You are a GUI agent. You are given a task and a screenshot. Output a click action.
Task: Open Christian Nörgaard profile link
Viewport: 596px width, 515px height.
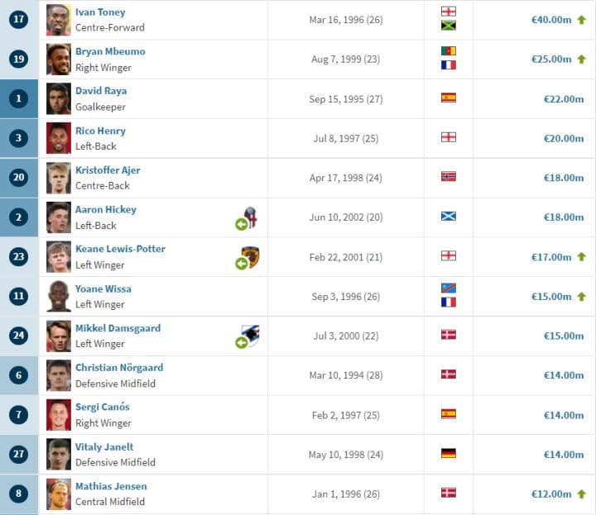click(x=119, y=367)
